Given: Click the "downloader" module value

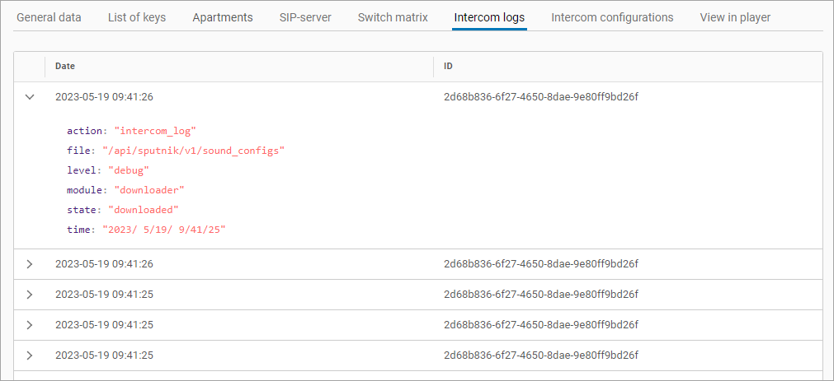Looking at the screenshot, I should pos(149,190).
